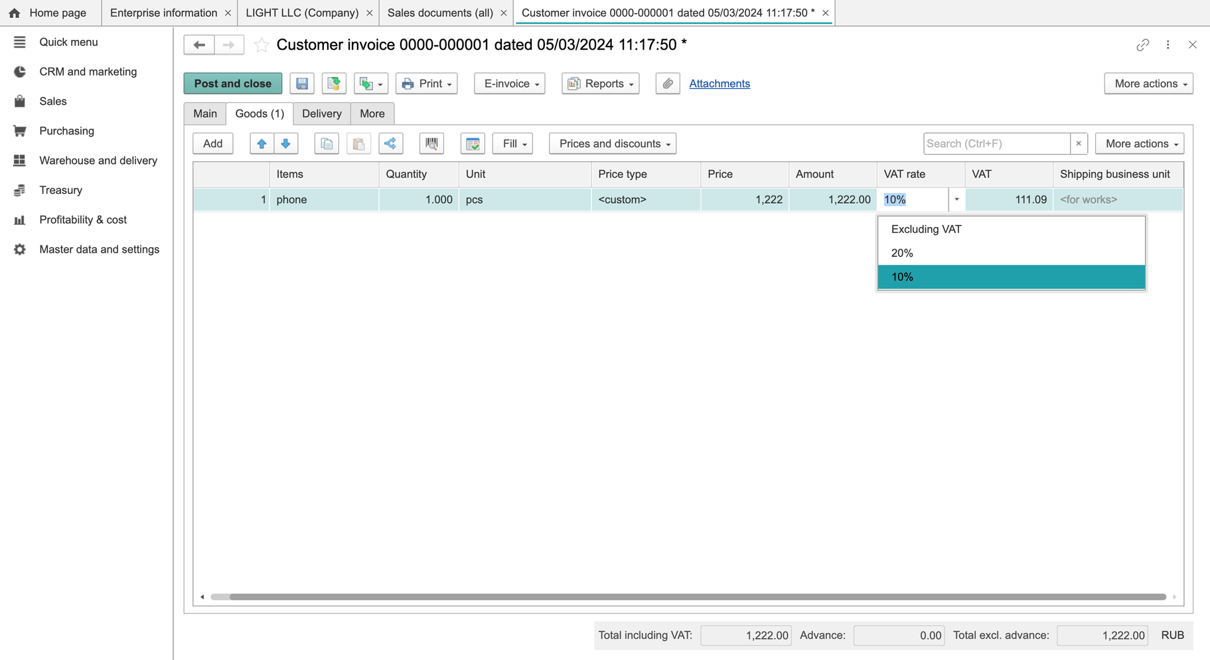Screen dimensions: 1210x660
Task: Click the Add row button
Action: coord(213,144)
